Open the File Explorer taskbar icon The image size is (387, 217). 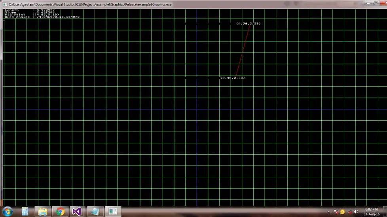click(x=42, y=211)
